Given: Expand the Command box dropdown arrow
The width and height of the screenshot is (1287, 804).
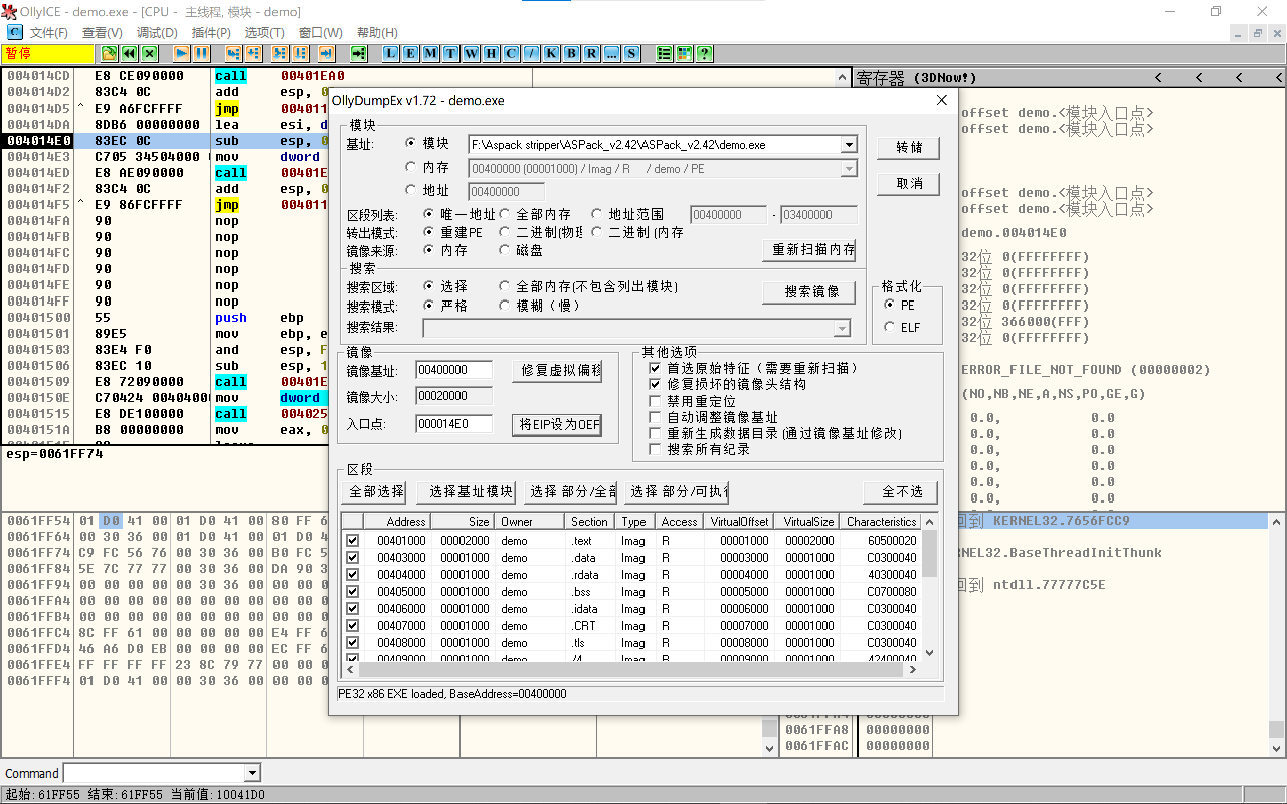Looking at the screenshot, I should pyautogui.click(x=252, y=773).
